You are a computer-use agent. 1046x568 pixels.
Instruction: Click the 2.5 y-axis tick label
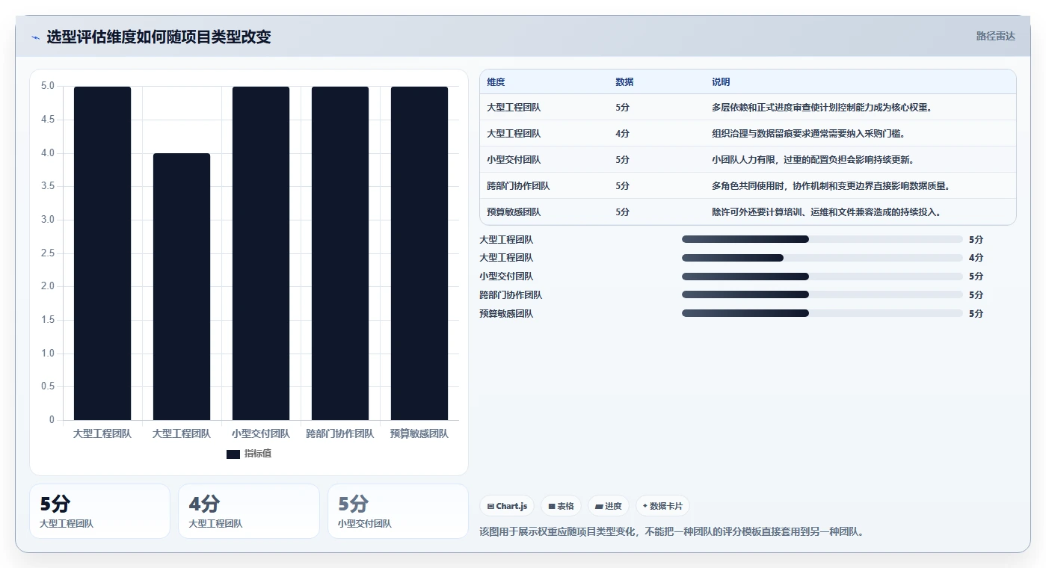tap(48, 253)
